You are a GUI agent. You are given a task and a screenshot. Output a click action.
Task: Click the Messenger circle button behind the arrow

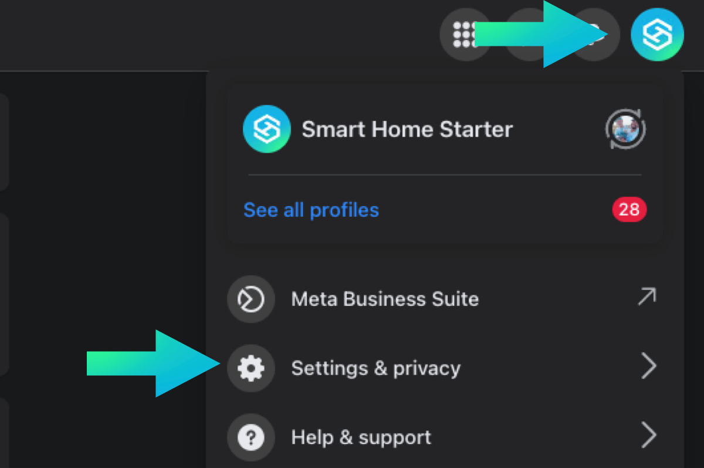(x=529, y=35)
